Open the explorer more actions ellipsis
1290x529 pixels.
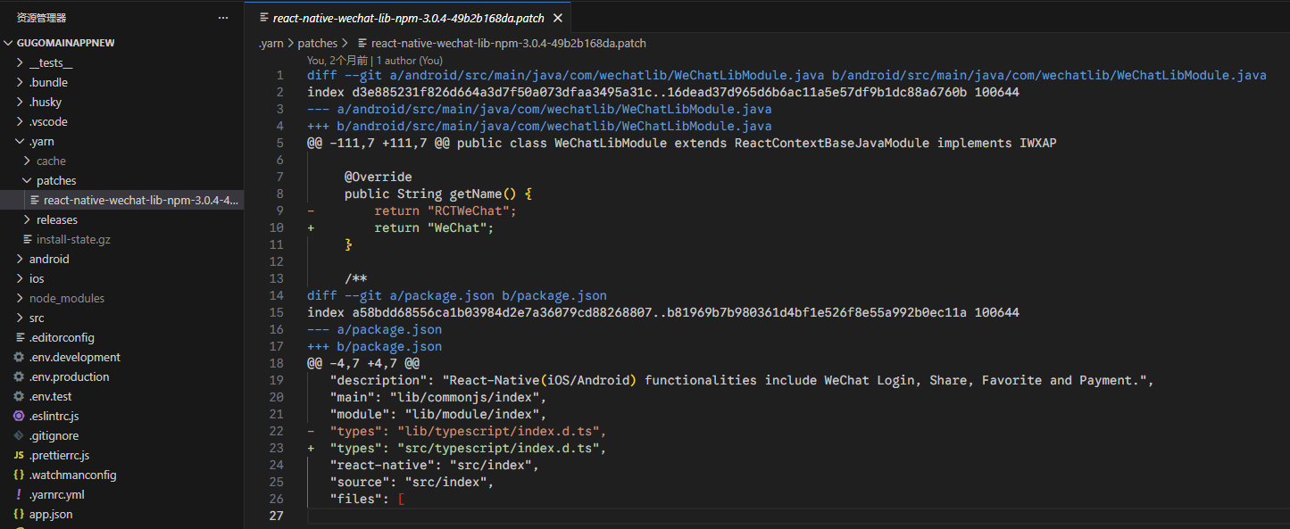(x=223, y=18)
